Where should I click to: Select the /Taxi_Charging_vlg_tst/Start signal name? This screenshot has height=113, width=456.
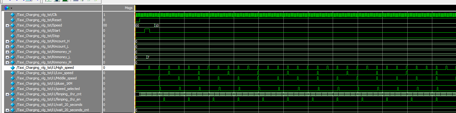[38, 31]
